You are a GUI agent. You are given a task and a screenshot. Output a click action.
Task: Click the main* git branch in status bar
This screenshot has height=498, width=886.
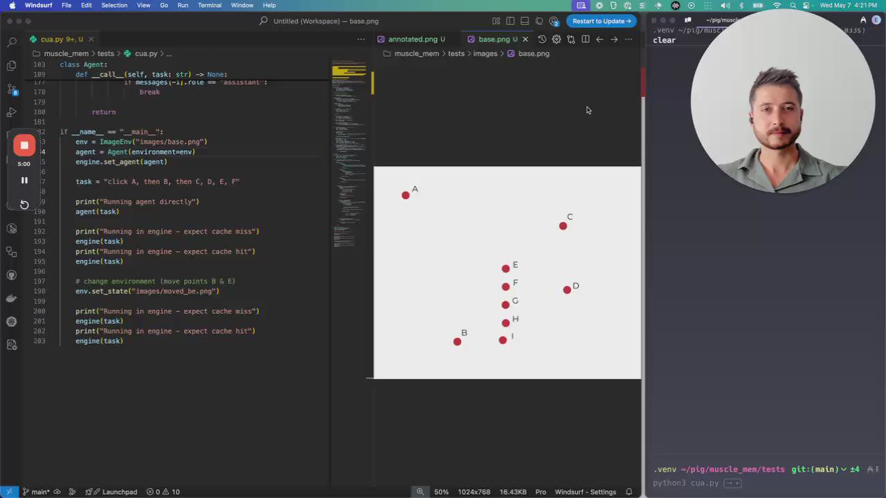pyautogui.click(x=36, y=492)
